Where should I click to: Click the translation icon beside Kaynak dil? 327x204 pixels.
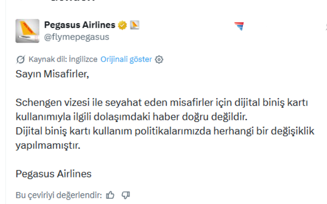click(x=20, y=60)
